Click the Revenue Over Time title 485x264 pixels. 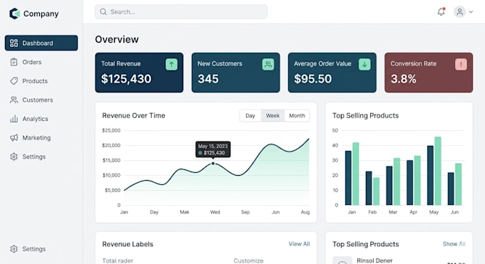point(133,115)
